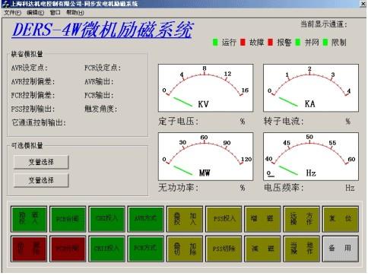Viewport: 368px width, 276px height.
Task: Click the MW reactive power gauge
Action: (x=206, y=157)
